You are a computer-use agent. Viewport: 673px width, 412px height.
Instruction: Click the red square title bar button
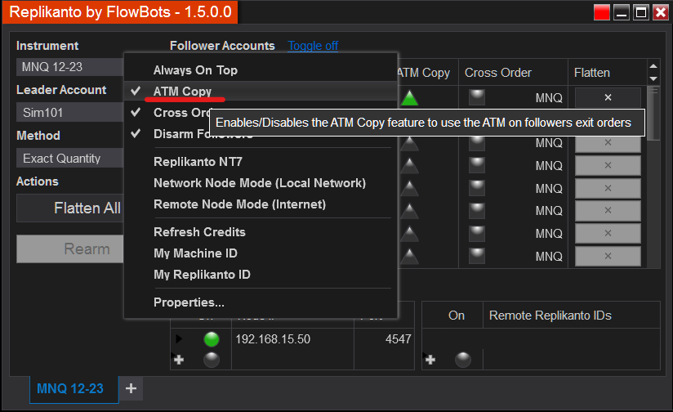click(x=601, y=12)
